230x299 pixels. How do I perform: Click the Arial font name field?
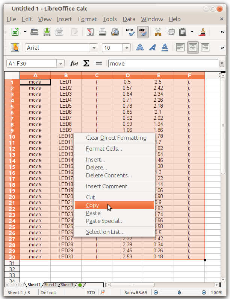[x=57, y=48]
